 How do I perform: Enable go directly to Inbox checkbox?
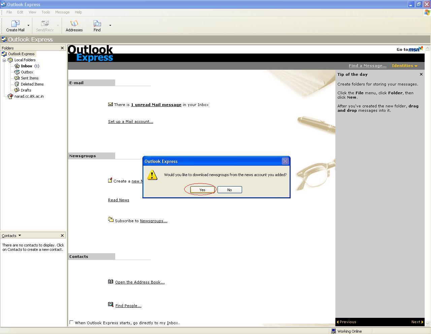pos(71,323)
